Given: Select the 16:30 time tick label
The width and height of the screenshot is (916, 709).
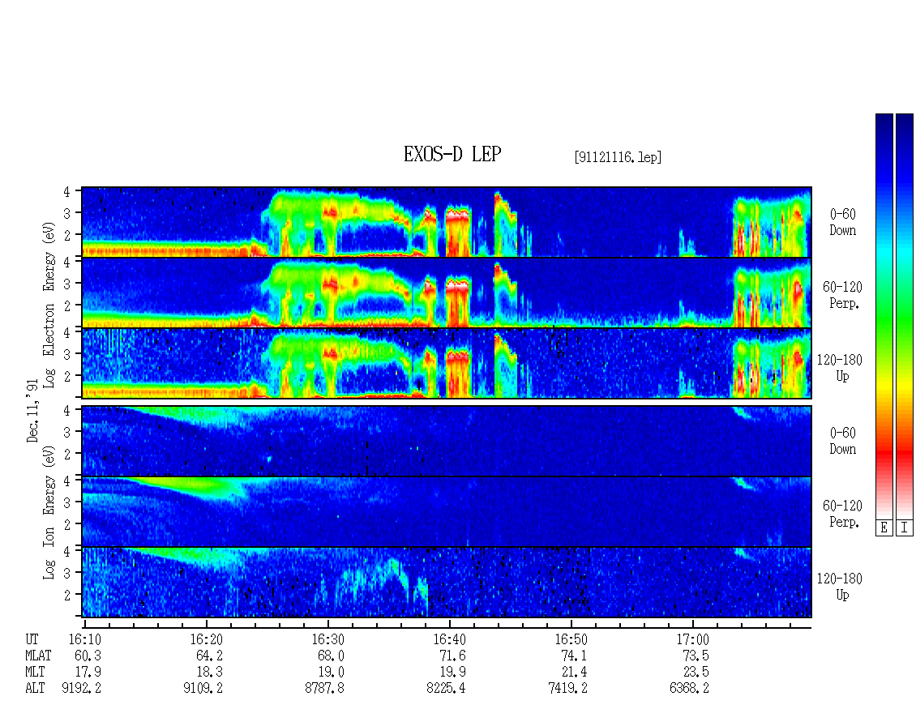Looking at the screenshot, I should pos(327,639).
